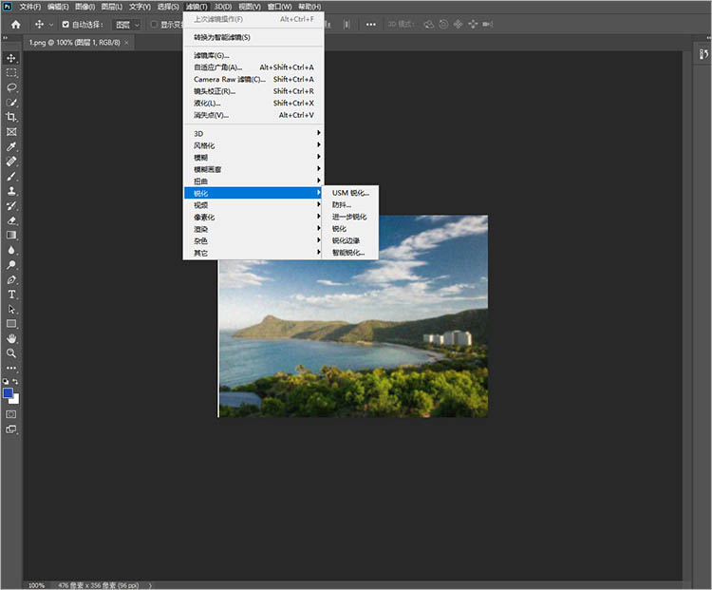Select the Pen tool
The image size is (712, 590).
click(11, 279)
